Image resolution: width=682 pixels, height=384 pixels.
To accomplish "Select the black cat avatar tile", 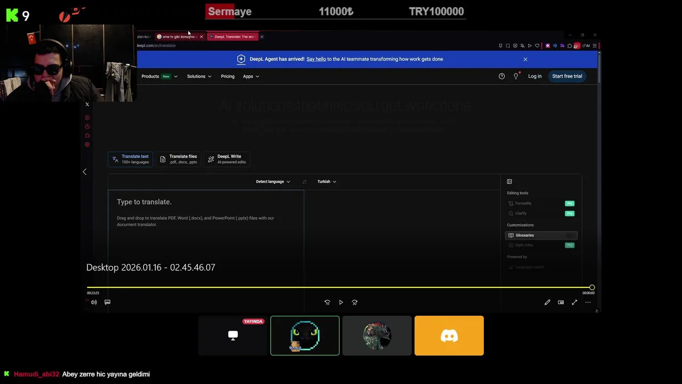I will point(305,335).
